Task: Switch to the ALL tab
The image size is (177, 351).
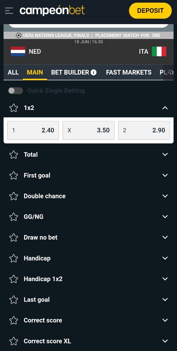Action: (13, 72)
